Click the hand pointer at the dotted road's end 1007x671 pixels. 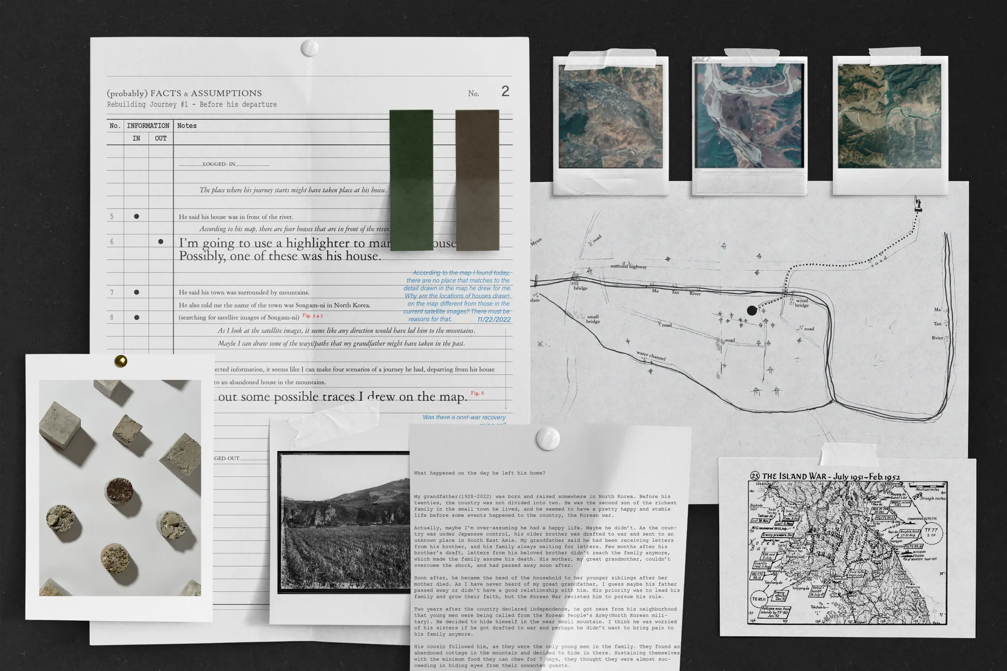(918, 204)
